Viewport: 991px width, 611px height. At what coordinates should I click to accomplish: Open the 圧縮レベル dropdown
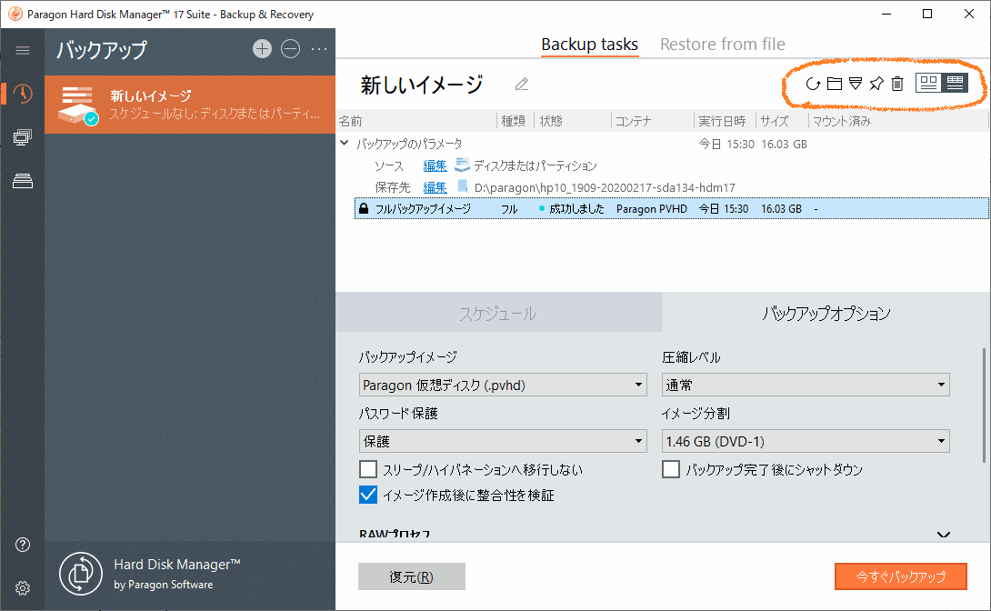click(x=806, y=385)
